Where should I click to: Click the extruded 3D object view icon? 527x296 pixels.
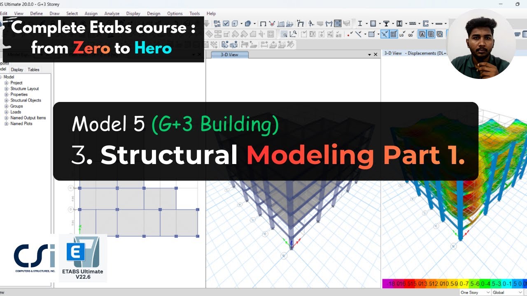click(247, 24)
